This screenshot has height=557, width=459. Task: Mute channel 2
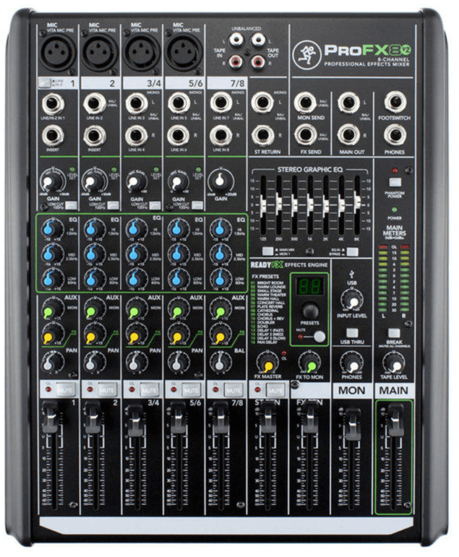pos(106,390)
